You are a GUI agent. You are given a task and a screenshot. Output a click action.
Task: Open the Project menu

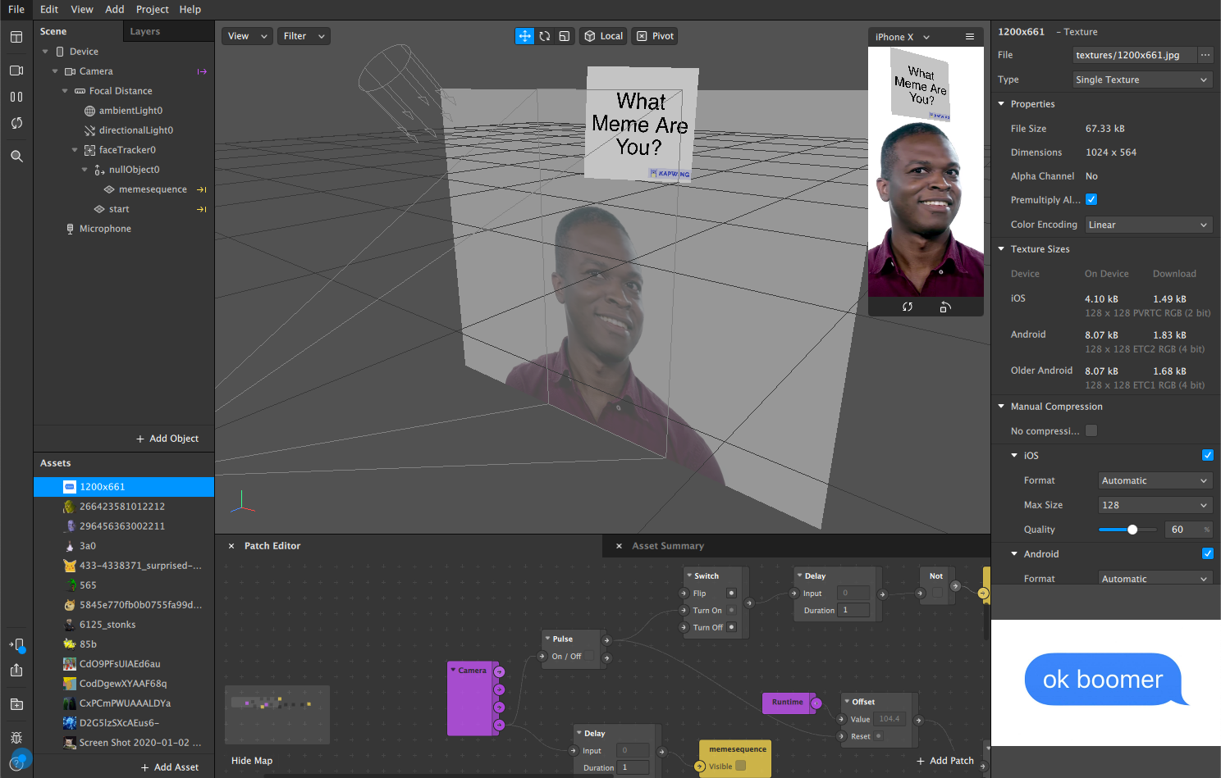(152, 9)
